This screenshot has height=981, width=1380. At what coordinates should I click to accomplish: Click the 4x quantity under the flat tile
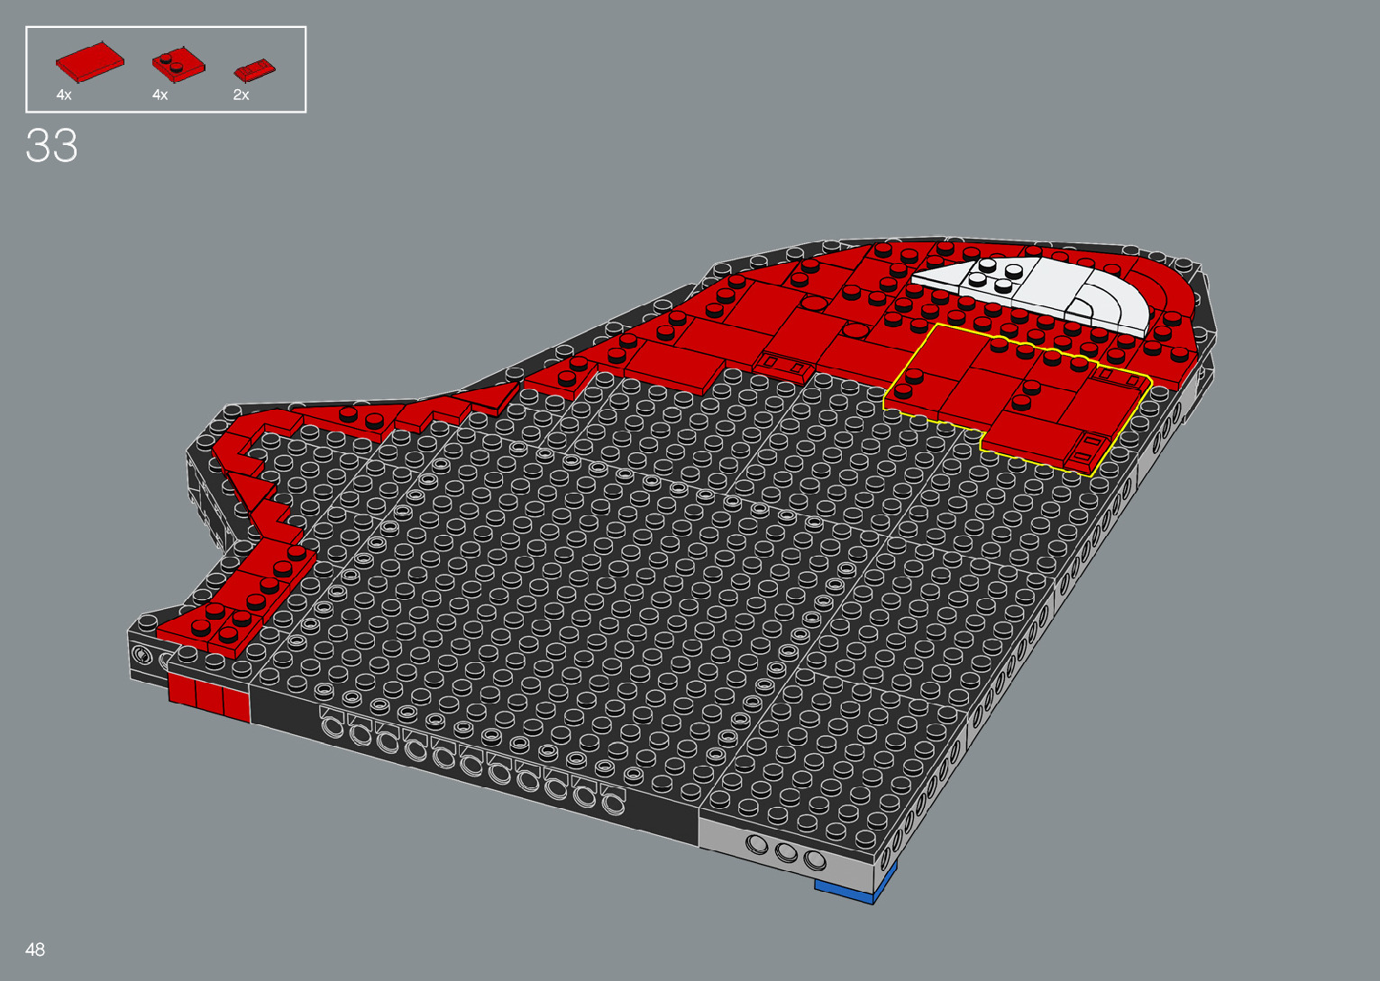click(x=63, y=95)
